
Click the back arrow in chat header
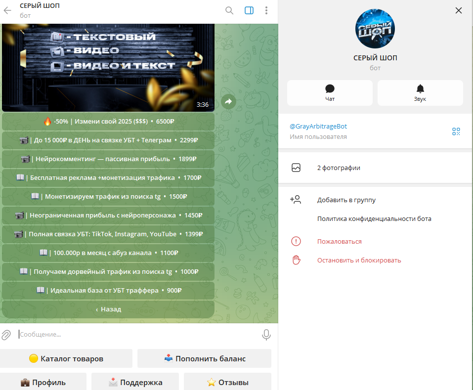point(8,10)
